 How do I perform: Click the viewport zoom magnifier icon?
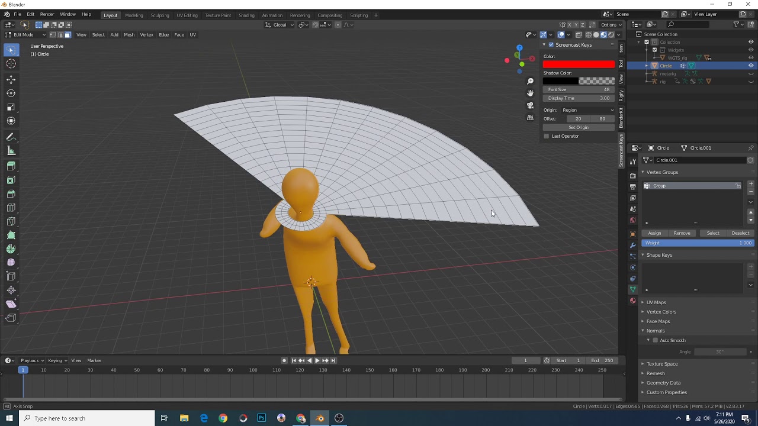pos(530,81)
